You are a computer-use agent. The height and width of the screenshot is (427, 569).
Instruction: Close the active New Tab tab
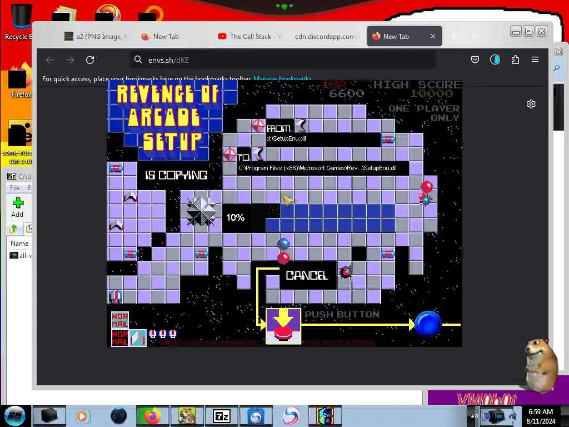click(432, 36)
